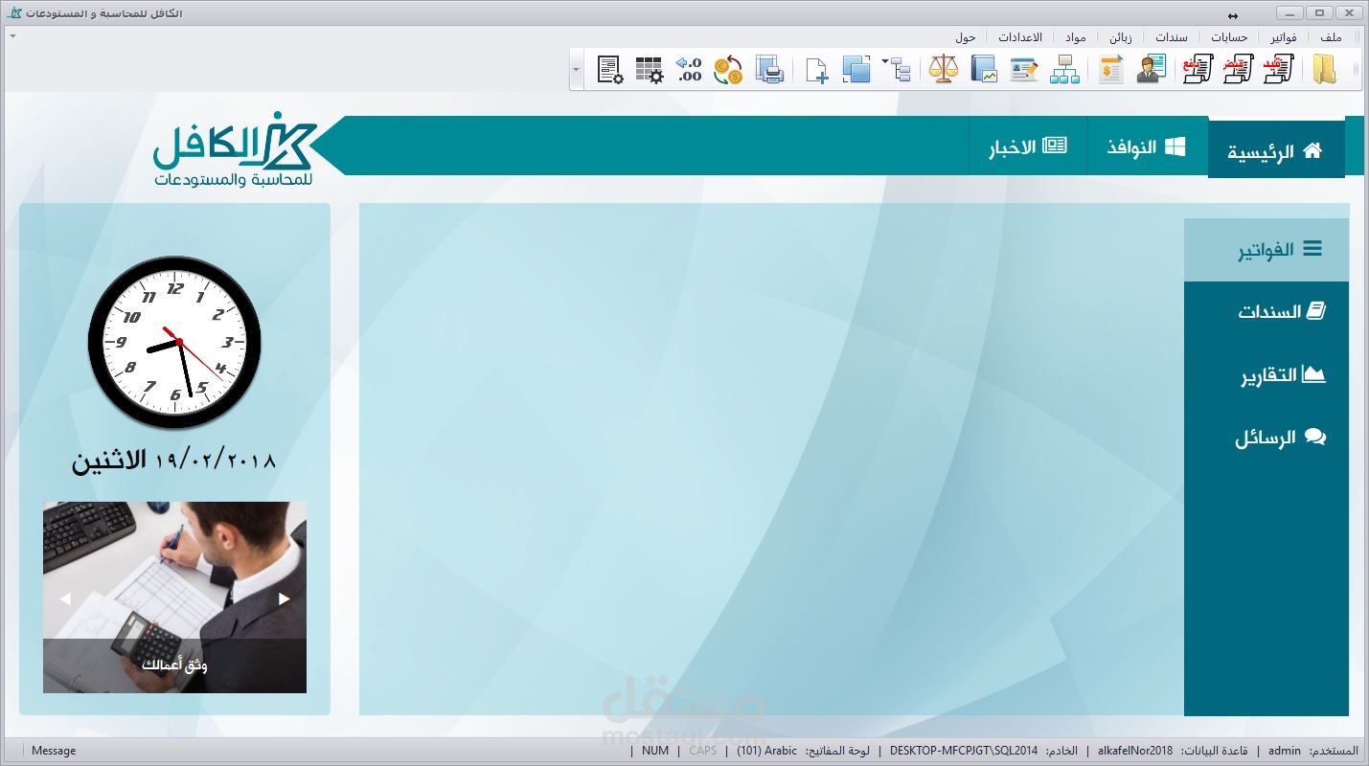Open dropdown arrow beside tree structure icon

(885, 63)
